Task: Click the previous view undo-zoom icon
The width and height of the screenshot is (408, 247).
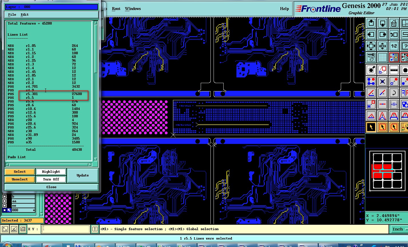Action: coord(394,35)
